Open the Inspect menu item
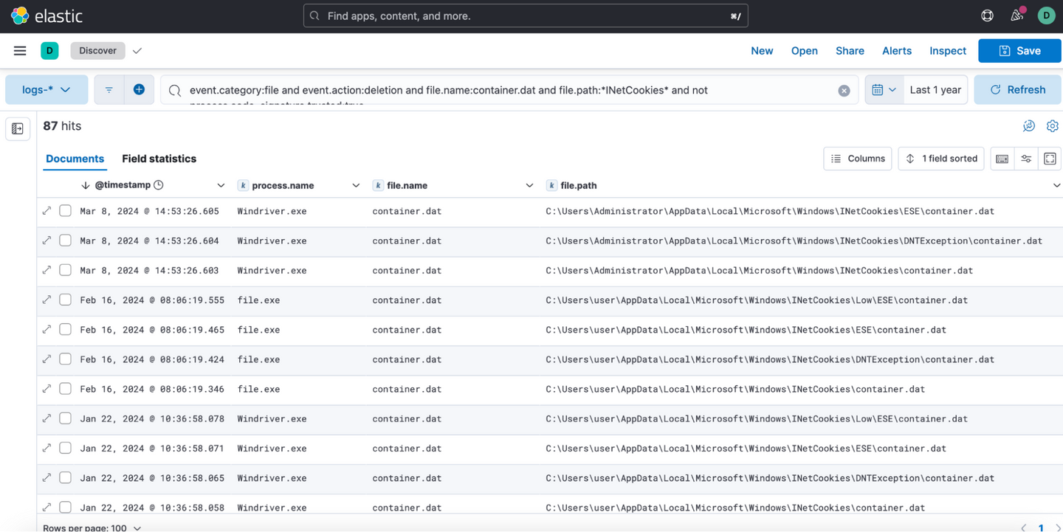Viewport: 1063px width, 532px height. (947, 51)
